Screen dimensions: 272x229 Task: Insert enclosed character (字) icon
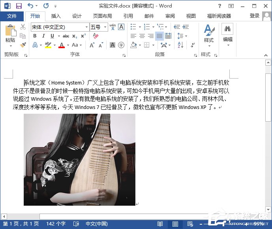pyautogui.click(x=121, y=45)
